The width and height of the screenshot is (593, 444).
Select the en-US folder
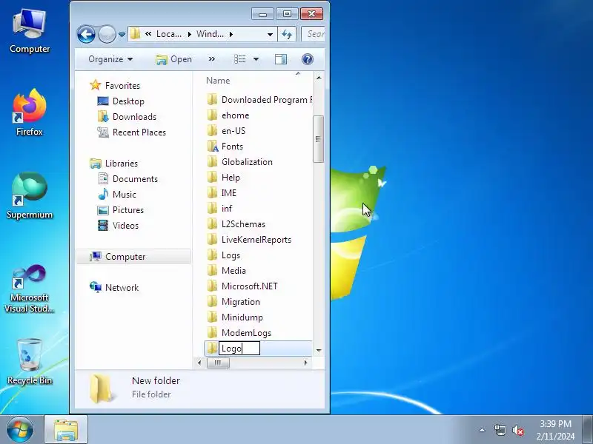coord(226,131)
